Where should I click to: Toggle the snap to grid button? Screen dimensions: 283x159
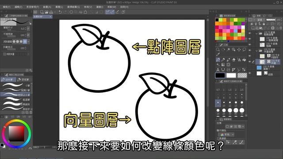pyautogui.click(x=117, y=12)
